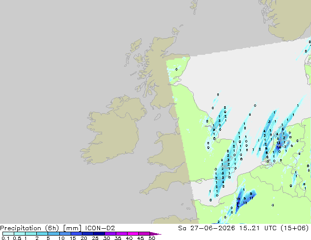Select the 35–40 mm legend color box
The width and height of the screenshot is (311, 240).
pyautogui.click(x=122, y=234)
